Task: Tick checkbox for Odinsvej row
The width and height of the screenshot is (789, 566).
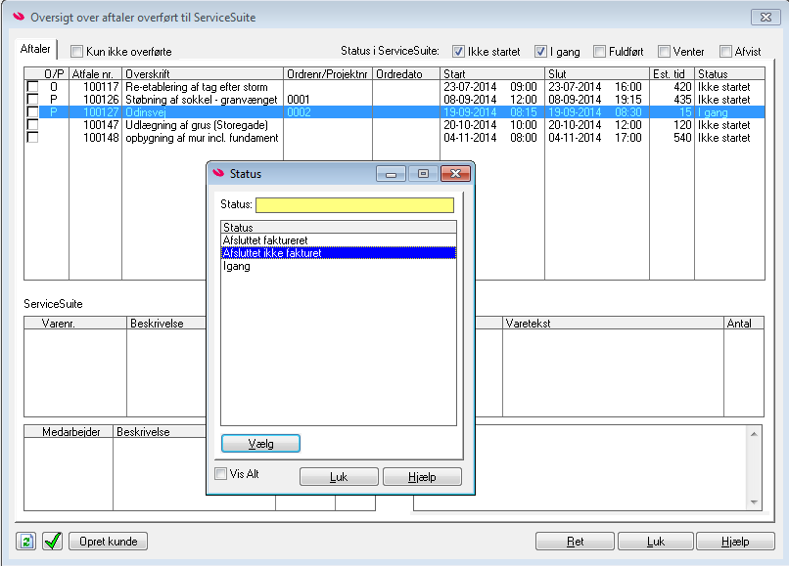Action: coord(32,111)
